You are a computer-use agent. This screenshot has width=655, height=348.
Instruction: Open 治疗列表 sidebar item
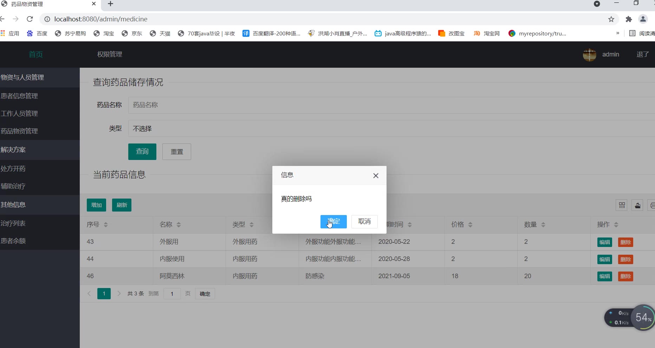pos(40,223)
